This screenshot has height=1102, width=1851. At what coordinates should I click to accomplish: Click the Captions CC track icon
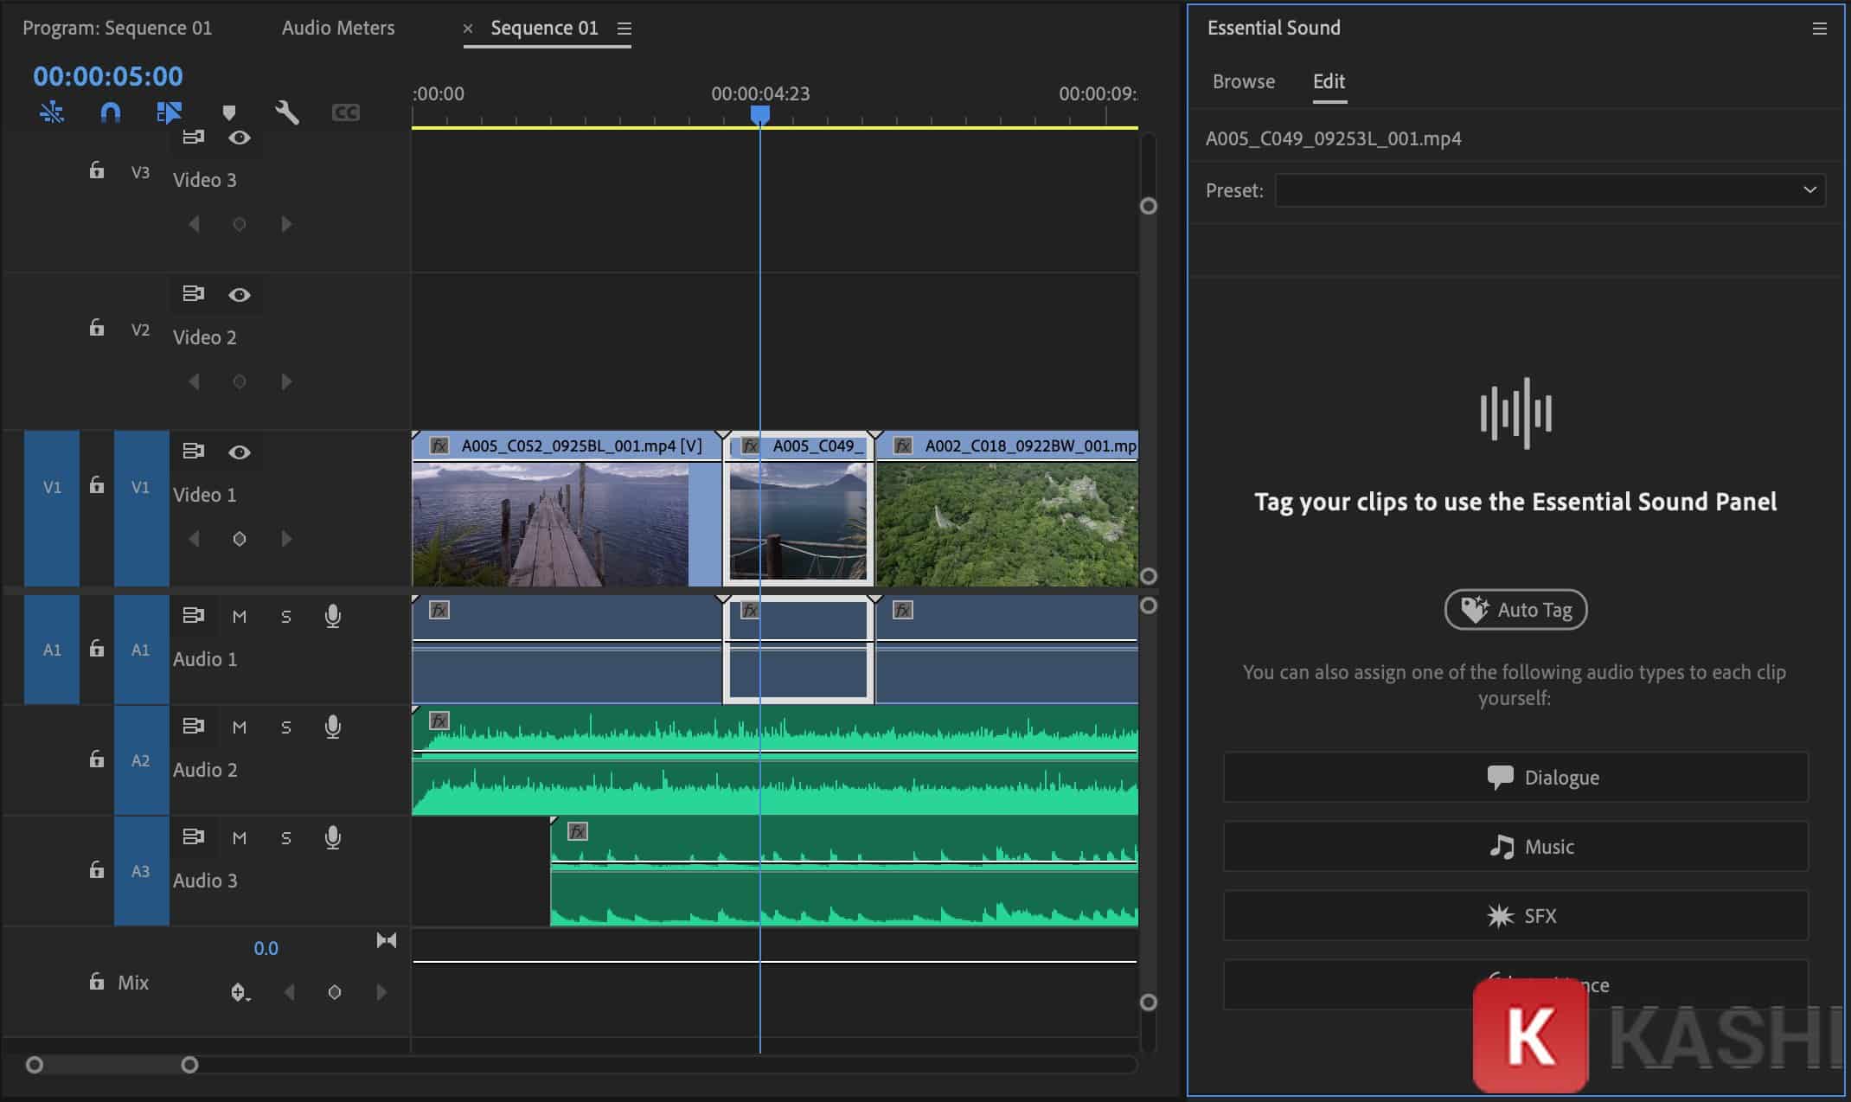coord(345,112)
